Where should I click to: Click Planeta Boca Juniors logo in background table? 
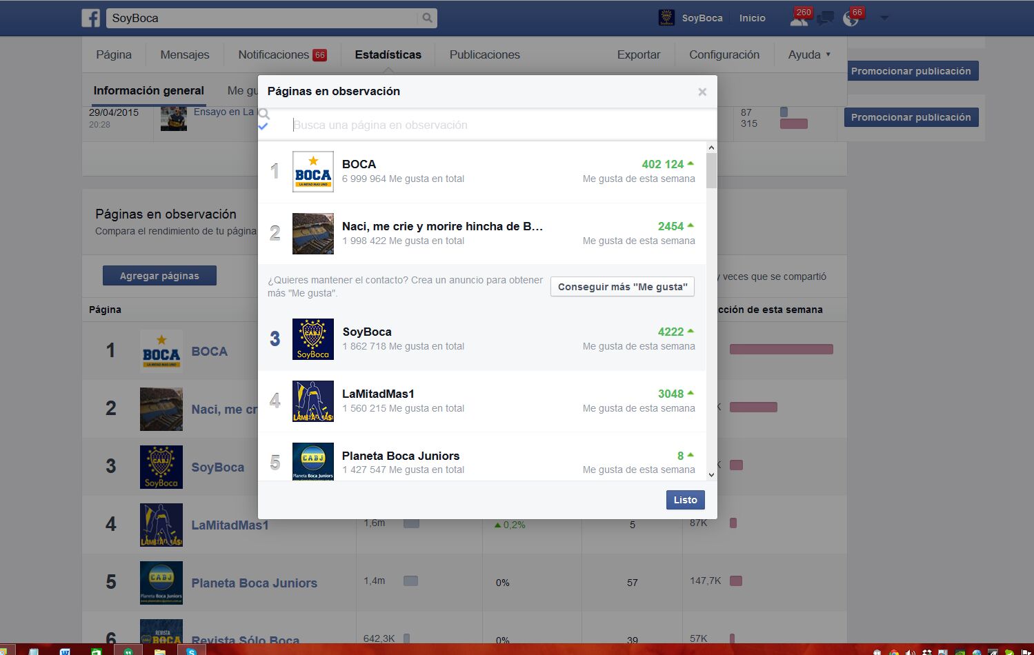coord(161,583)
